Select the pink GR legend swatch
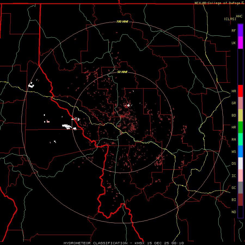 click(240, 103)
